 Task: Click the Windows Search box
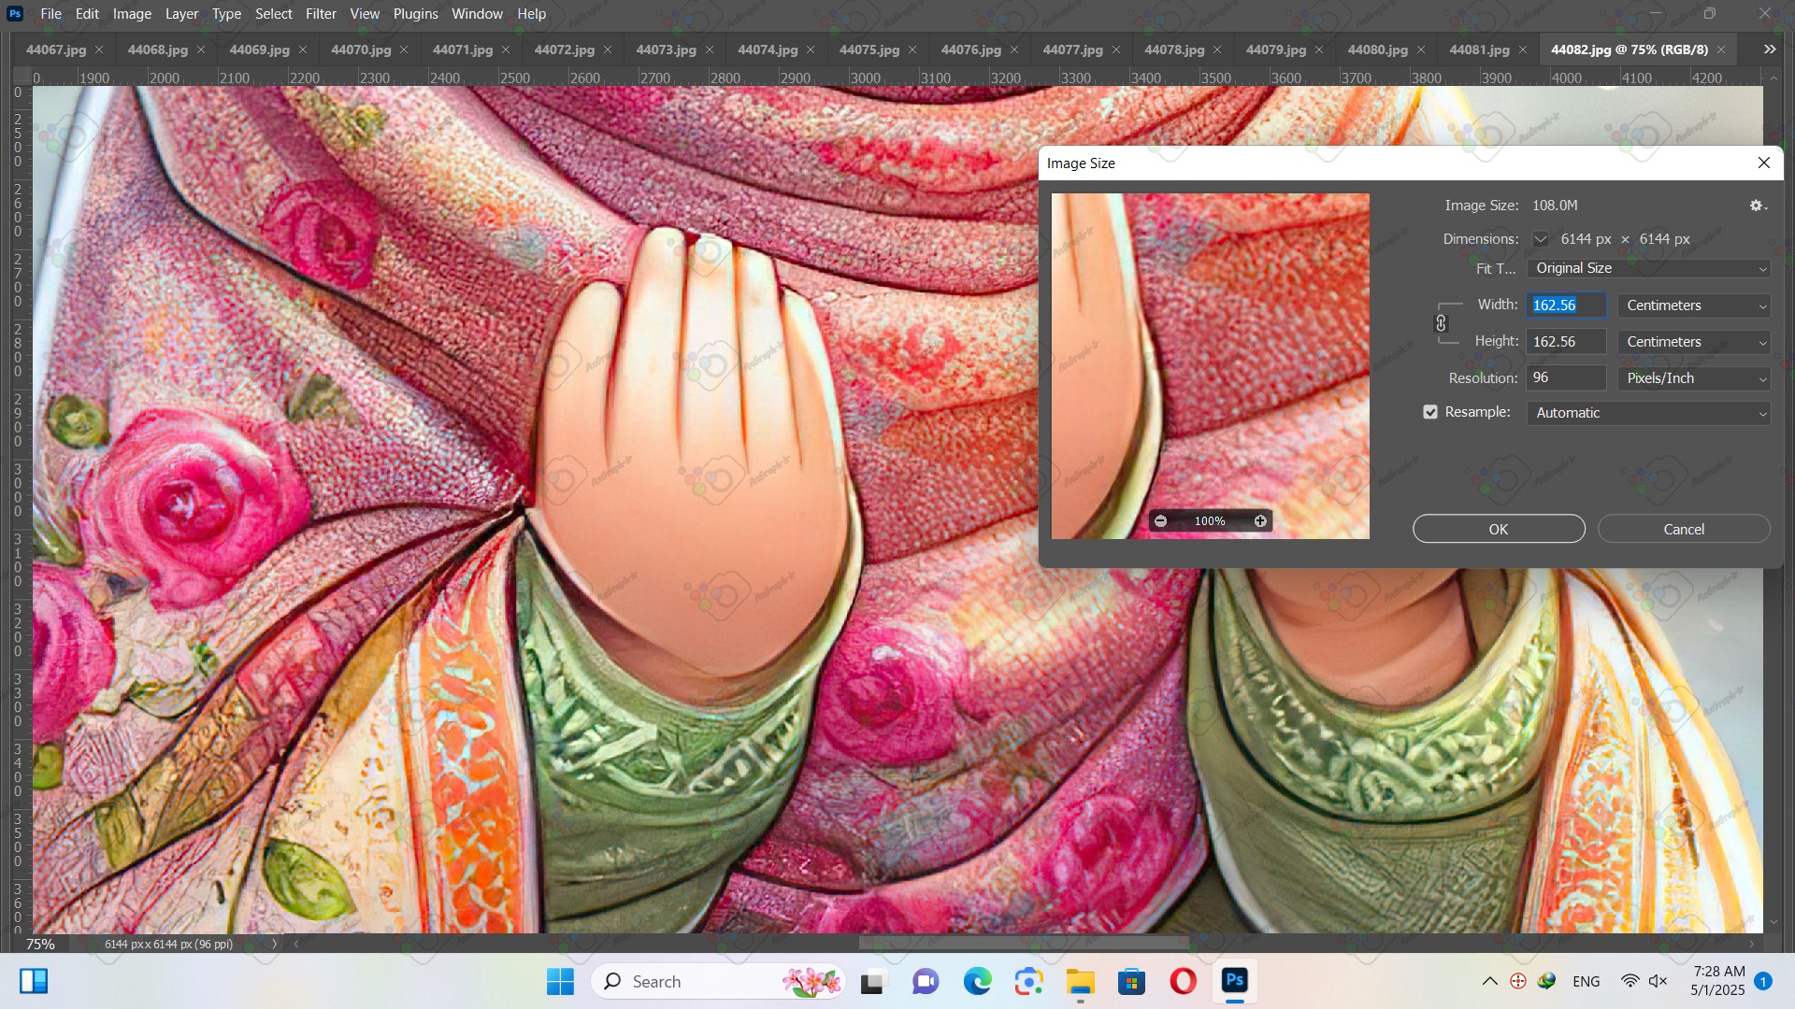[718, 982]
